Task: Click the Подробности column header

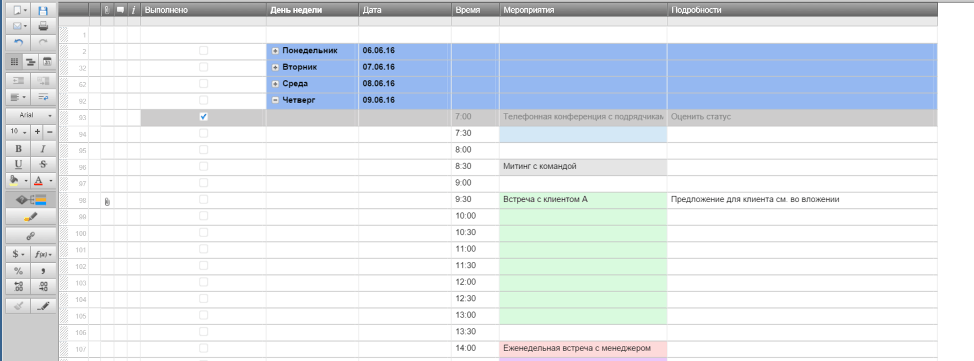Action: click(802, 10)
